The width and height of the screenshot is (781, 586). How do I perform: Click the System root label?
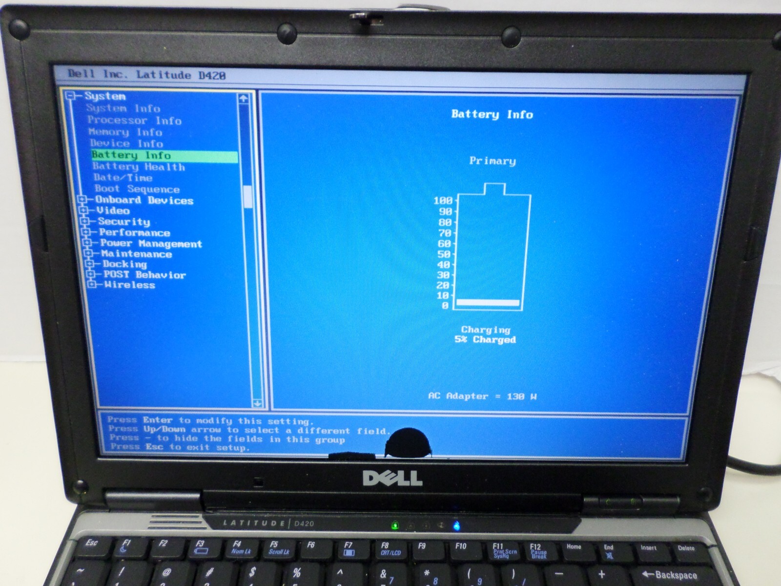click(105, 96)
